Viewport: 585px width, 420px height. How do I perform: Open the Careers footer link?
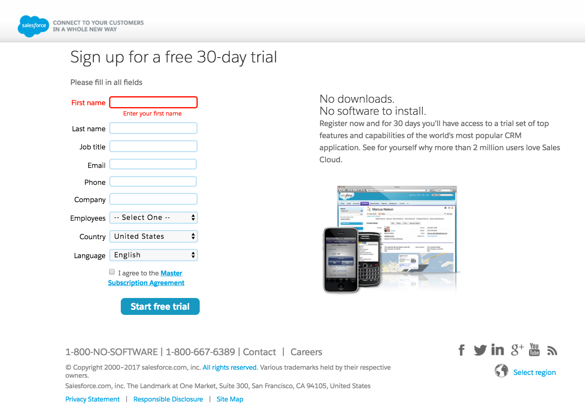[306, 352]
